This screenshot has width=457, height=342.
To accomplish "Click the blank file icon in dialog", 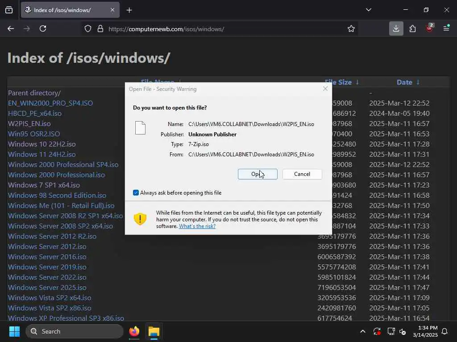I will point(140,128).
